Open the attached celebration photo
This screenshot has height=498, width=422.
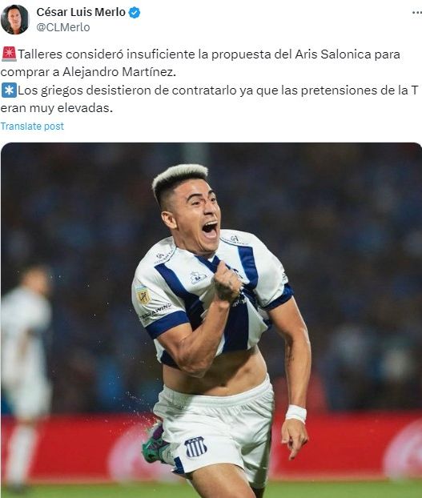tap(211, 320)
